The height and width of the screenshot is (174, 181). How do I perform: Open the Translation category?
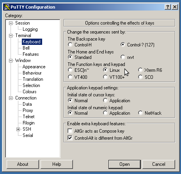(33, 79)
